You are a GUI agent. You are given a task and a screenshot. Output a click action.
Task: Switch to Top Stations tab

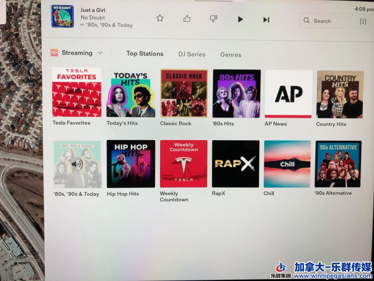click(145, 54)
